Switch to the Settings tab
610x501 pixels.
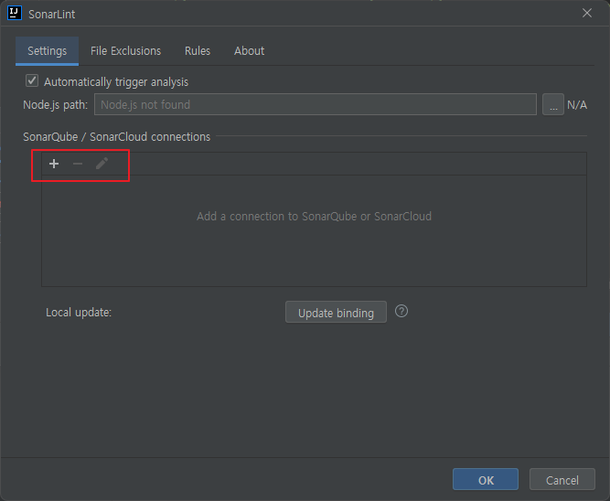click(x=47, y=51)
